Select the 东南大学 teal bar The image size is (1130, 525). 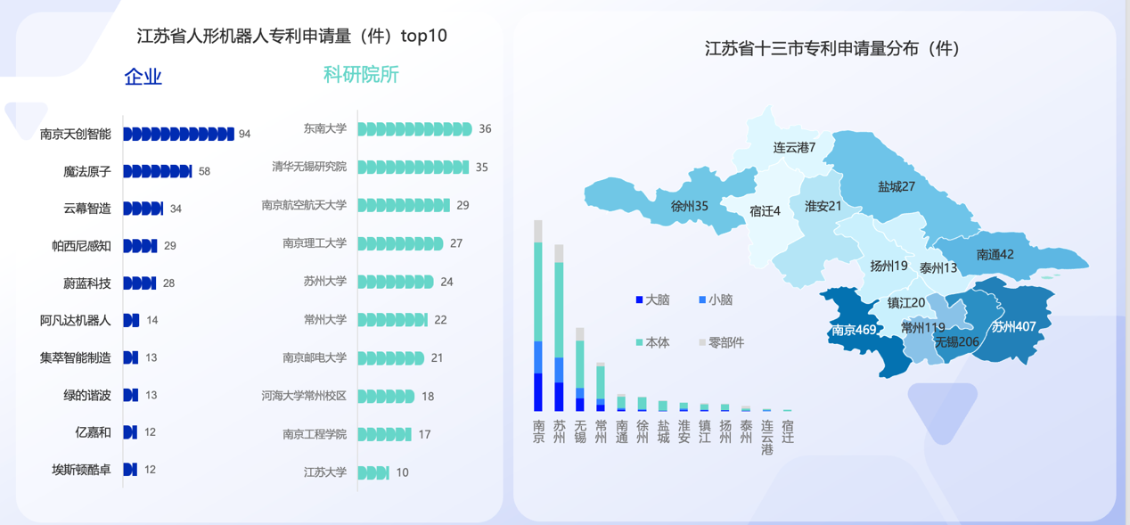(x=414, y=129)
